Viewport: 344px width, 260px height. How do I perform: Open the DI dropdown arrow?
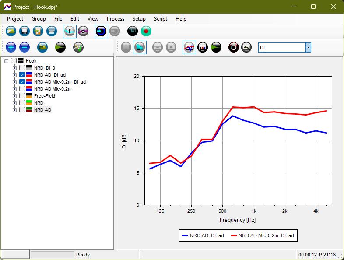click(308, 47)
